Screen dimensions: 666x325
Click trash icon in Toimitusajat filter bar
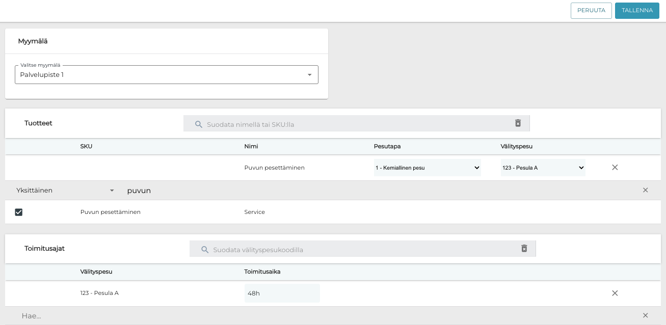pyautogui.click(x=524, y=249)
